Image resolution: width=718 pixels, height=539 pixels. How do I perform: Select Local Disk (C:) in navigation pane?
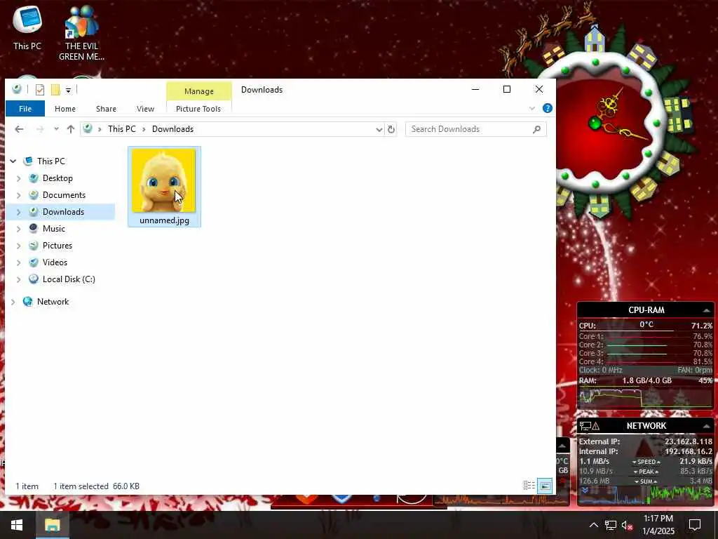tap(69, 279)
